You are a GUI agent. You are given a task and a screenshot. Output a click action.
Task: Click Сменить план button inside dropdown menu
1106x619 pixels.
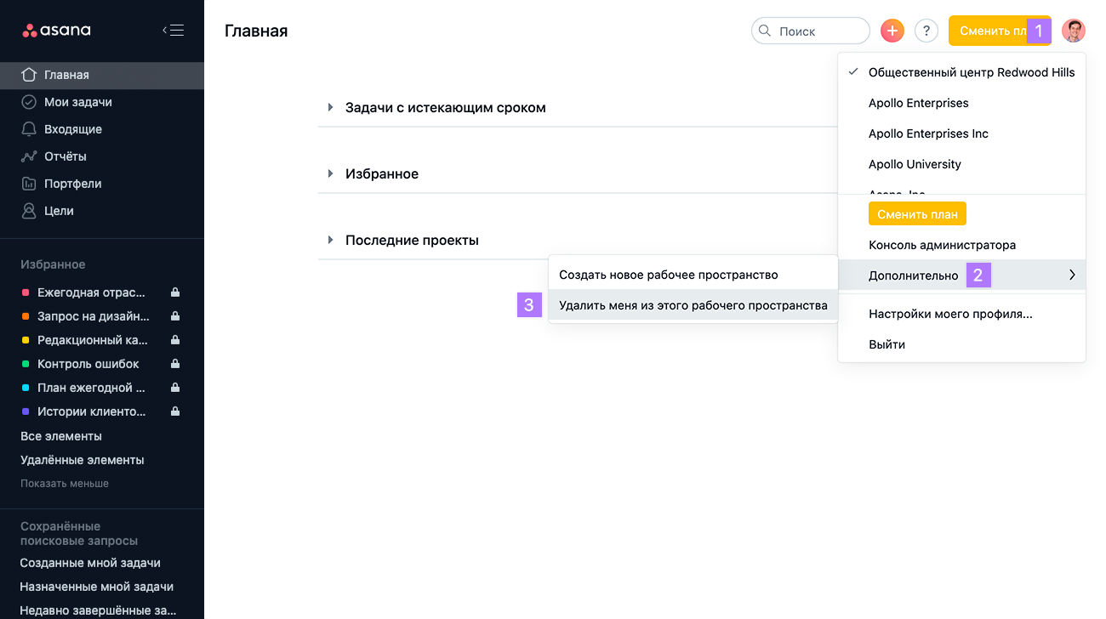pyautogui.click(x=917, y=213)
